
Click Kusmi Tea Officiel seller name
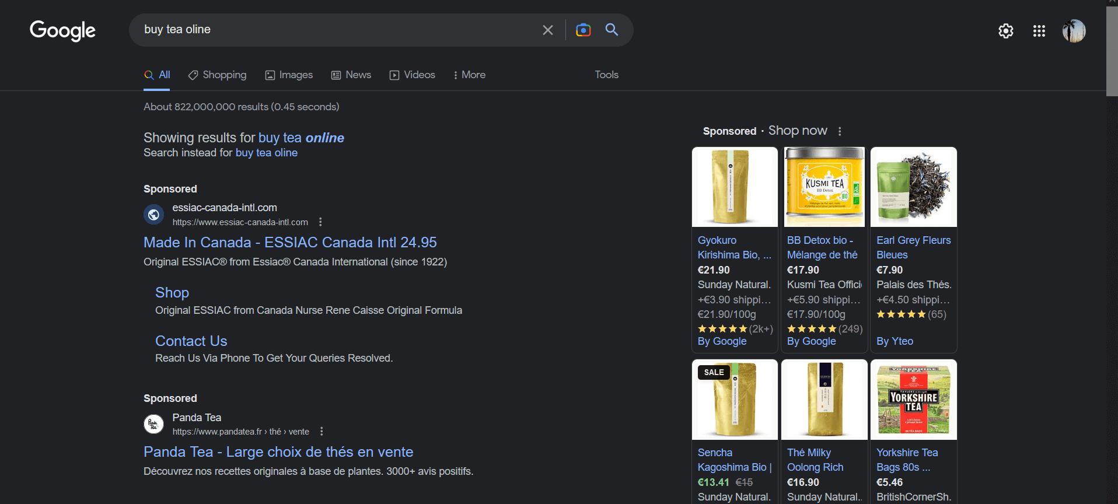[x=824, y=285]
